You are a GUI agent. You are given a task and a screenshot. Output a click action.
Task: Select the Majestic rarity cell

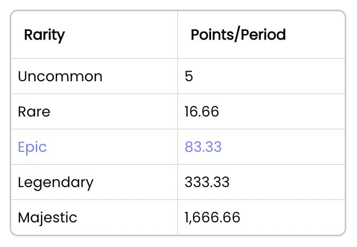[x=48, y=218]
